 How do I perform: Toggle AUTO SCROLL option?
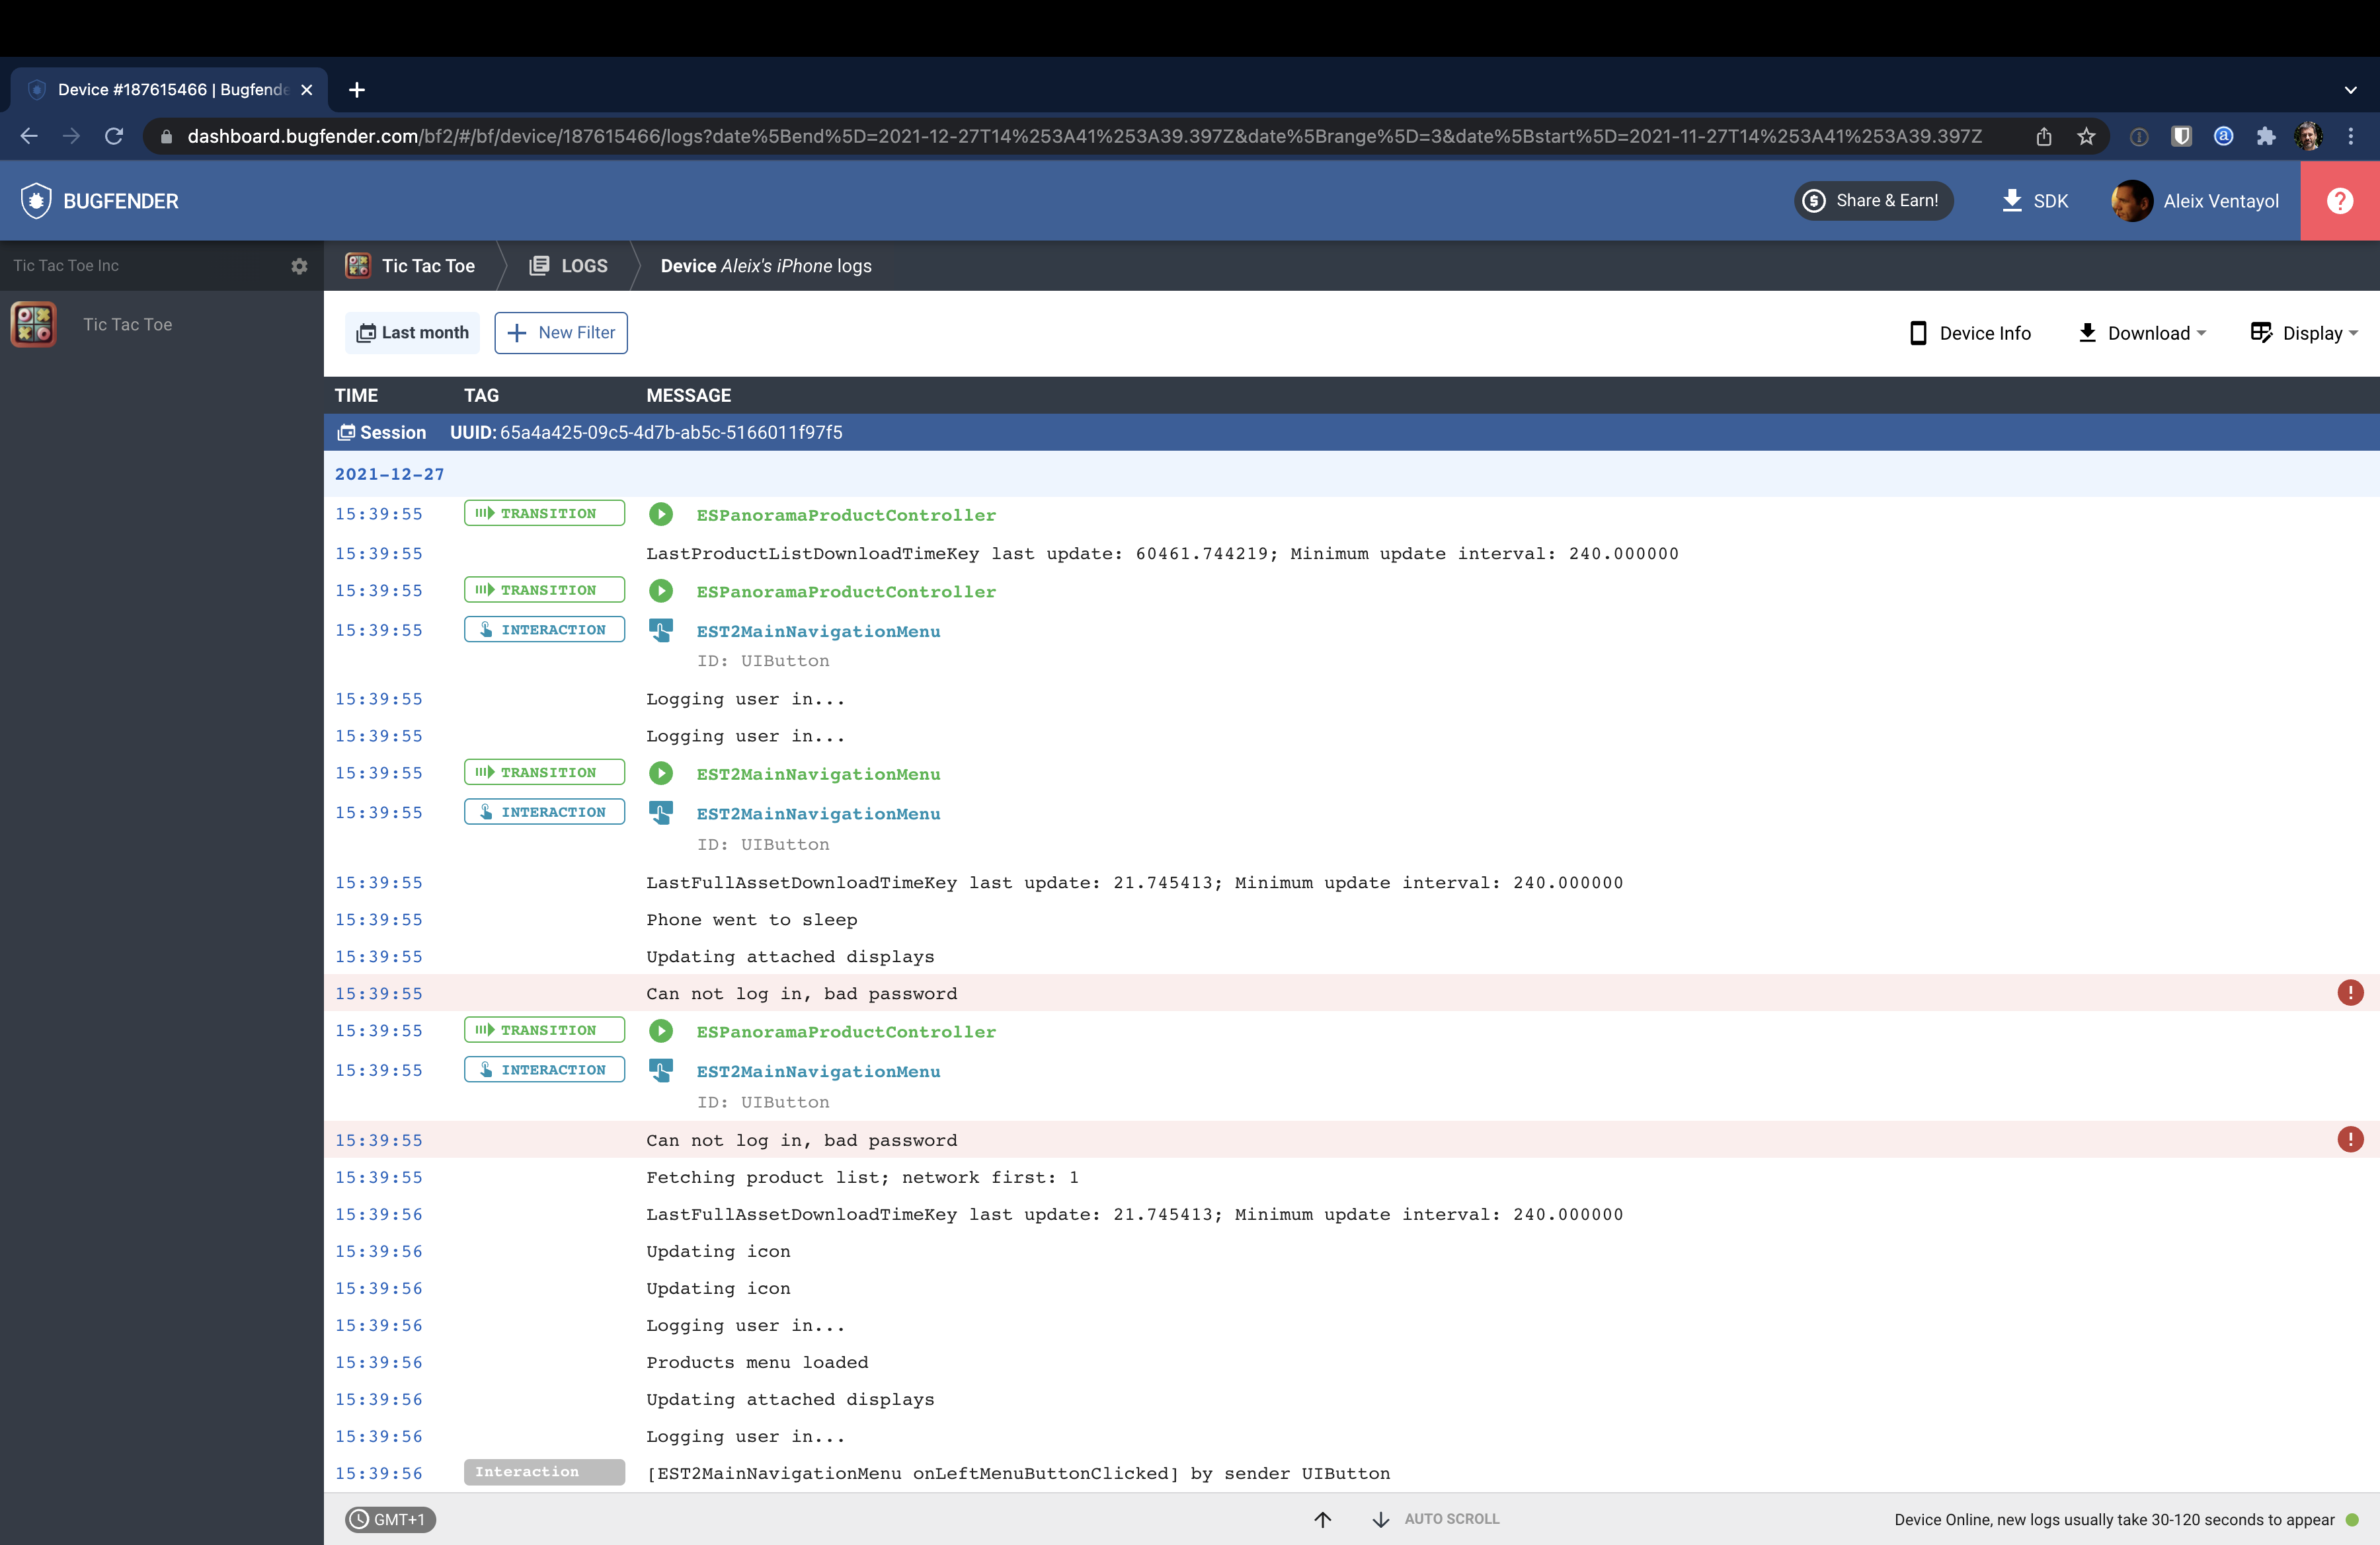1451,1519
